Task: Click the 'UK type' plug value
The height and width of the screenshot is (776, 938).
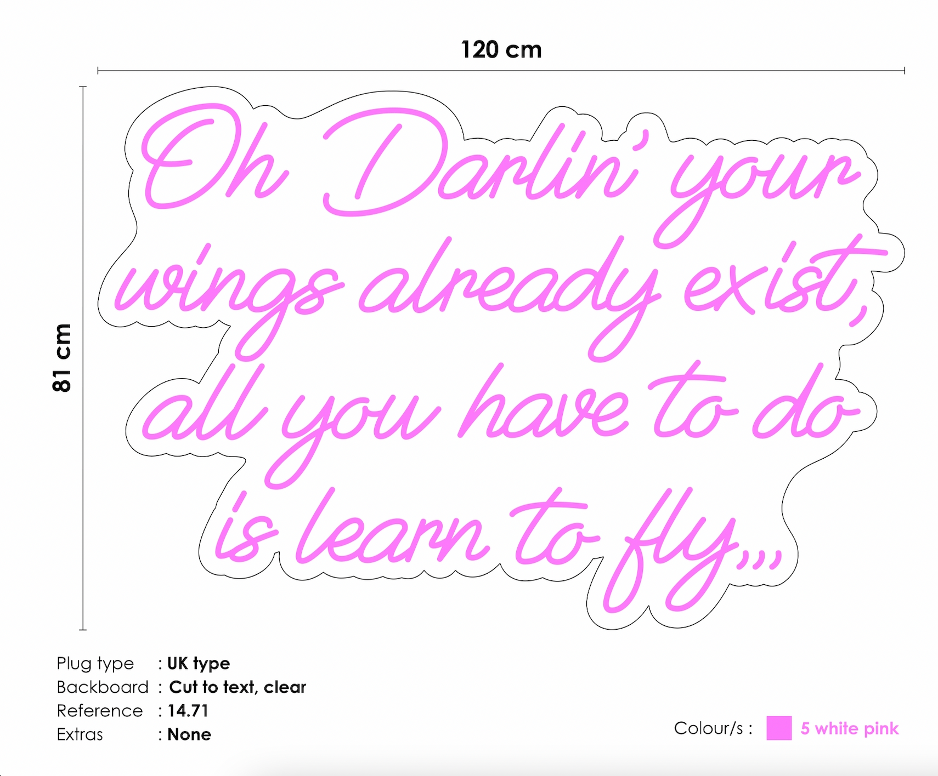Action: click(x=199, y=664)
